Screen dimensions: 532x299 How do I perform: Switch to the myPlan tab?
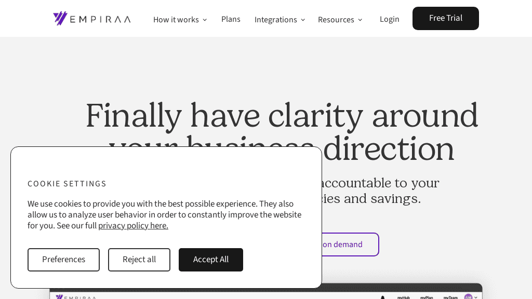[427, 298]
